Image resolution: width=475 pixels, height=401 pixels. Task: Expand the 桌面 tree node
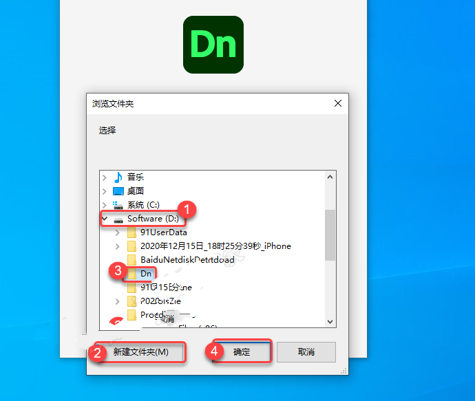pos(105,191)
